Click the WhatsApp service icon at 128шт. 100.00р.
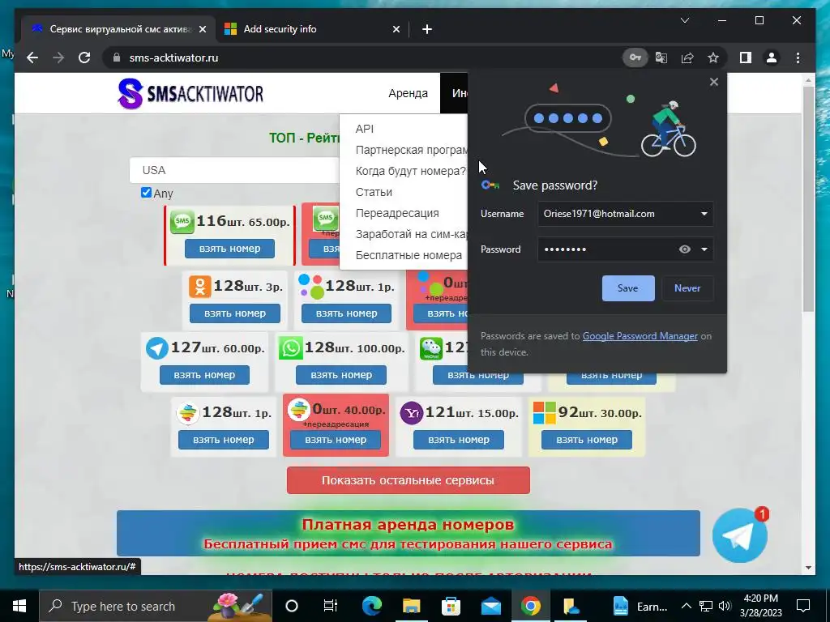This screenshot has width=830, height=622. [291, 348]
